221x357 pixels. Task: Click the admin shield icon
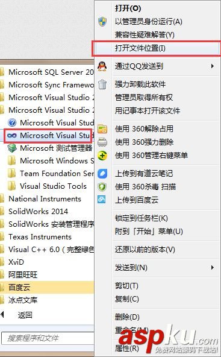click(102, 22)
